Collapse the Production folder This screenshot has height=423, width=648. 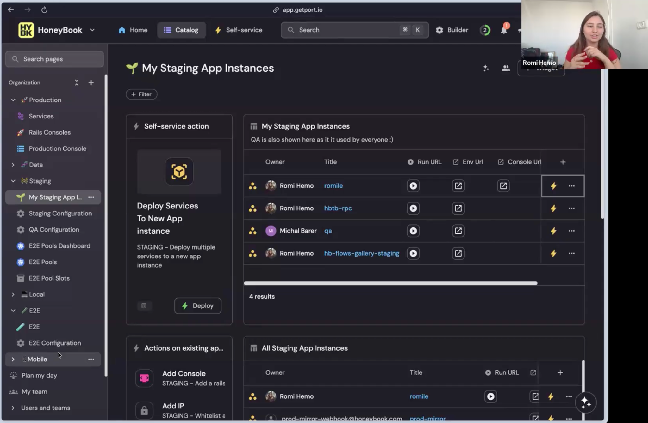click(x=13, y=100)
